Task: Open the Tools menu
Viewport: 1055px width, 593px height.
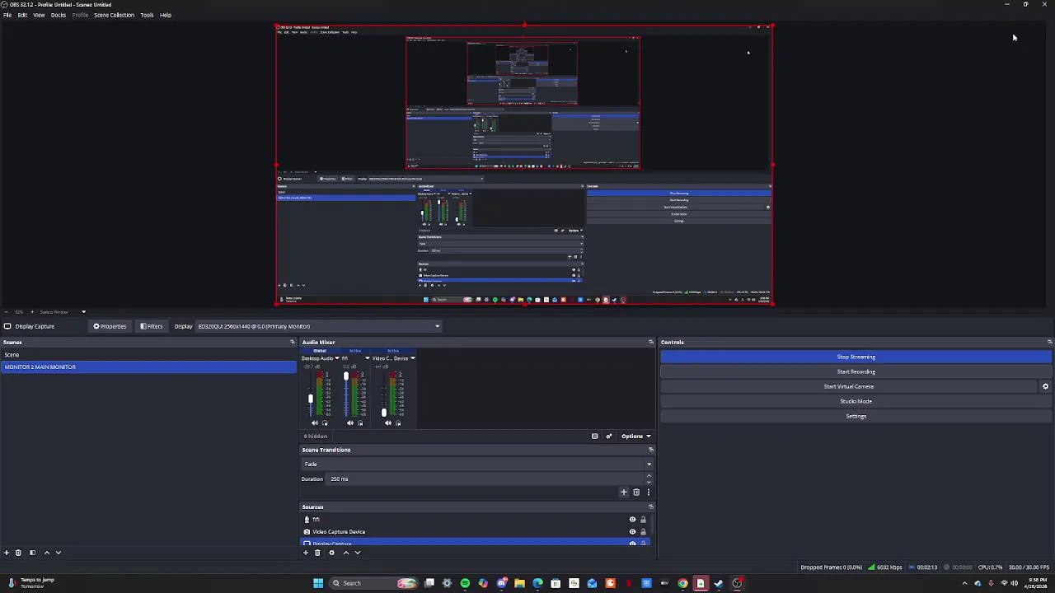Action: [147, 15]
